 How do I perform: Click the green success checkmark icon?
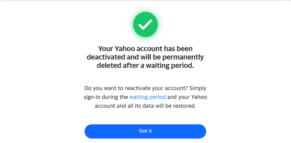pos(145,25)
